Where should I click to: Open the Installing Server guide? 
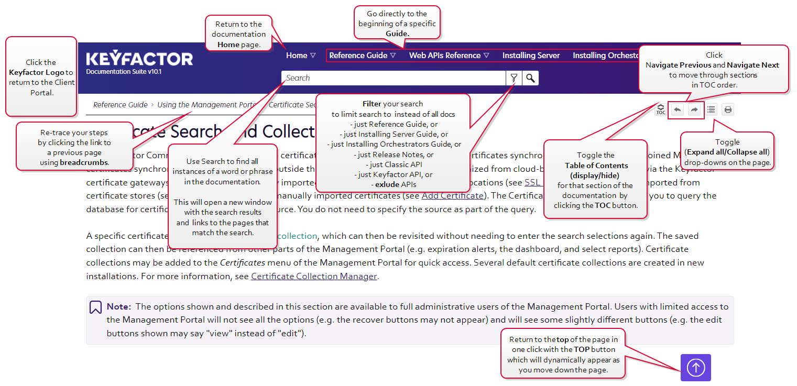point(531,56)
